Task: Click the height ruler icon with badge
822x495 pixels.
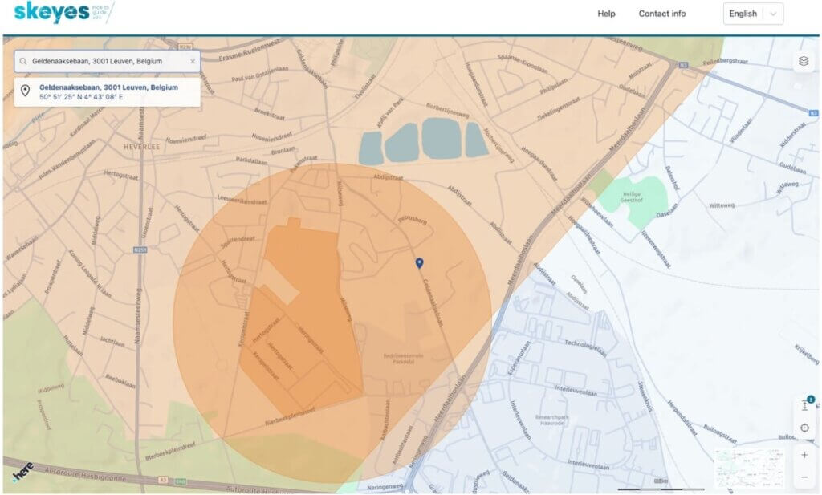Action: 804,405
